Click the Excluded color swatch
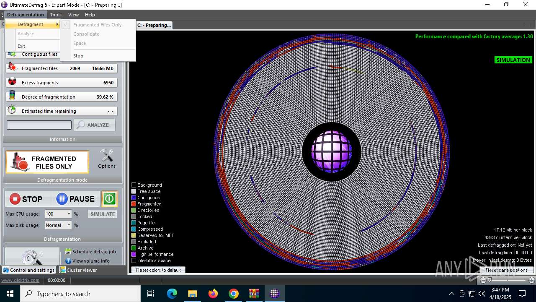The image size is (536, 302). coord(134,242)
